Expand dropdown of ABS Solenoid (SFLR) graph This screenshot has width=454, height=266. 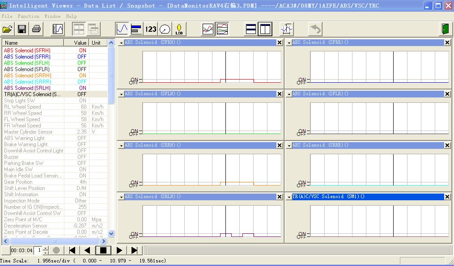pyautogui.click(x=289, y=94)
